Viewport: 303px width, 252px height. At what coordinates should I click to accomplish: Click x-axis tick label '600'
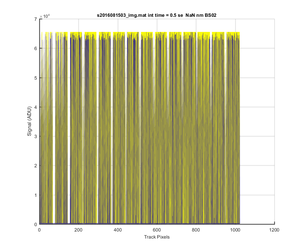point(157,230)
